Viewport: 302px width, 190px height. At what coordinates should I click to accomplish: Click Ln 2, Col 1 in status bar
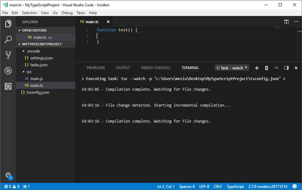point(166,186)
